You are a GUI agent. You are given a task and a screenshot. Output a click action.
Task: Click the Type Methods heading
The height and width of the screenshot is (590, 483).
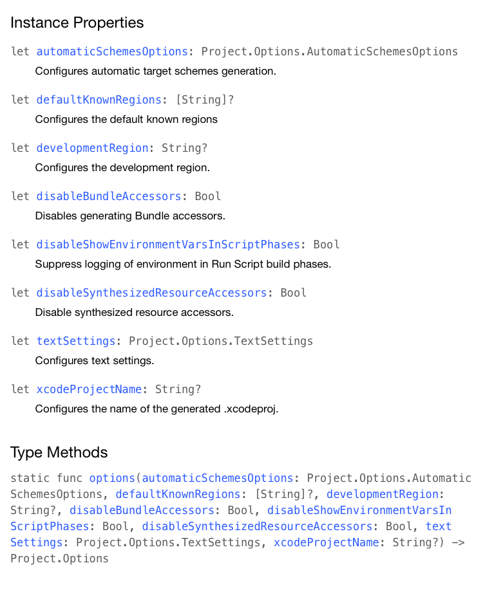[x=59, y=452]
